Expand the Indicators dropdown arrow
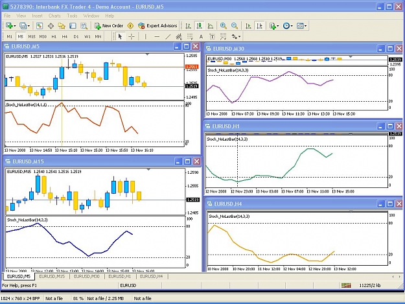The height and width of the screenshot is (304, 405). coord(278,26)
